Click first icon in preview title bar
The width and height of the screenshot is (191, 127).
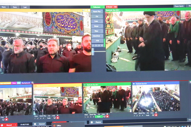pyautogui.click(x=83, y=11)
